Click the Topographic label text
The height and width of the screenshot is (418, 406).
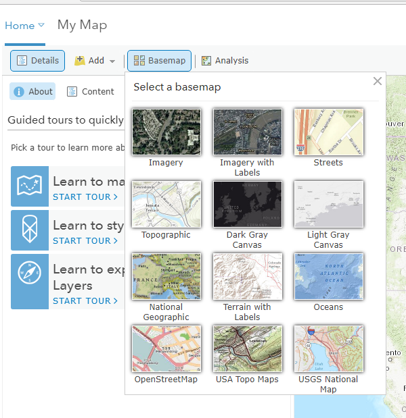(x=166, y=235)
